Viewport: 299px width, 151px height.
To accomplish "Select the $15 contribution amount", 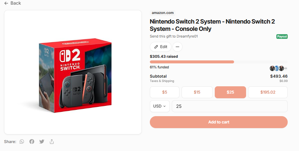I will tap(197, 92).
